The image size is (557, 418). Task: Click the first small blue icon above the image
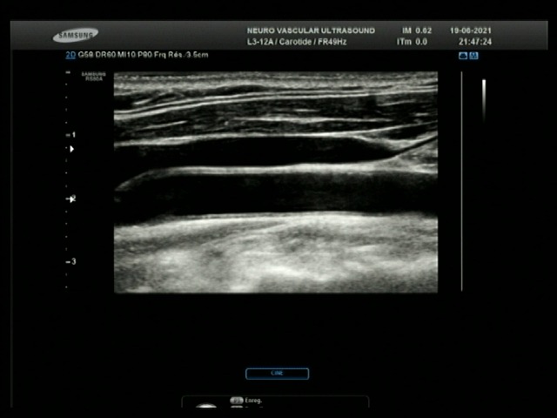[x=463, y=56]
